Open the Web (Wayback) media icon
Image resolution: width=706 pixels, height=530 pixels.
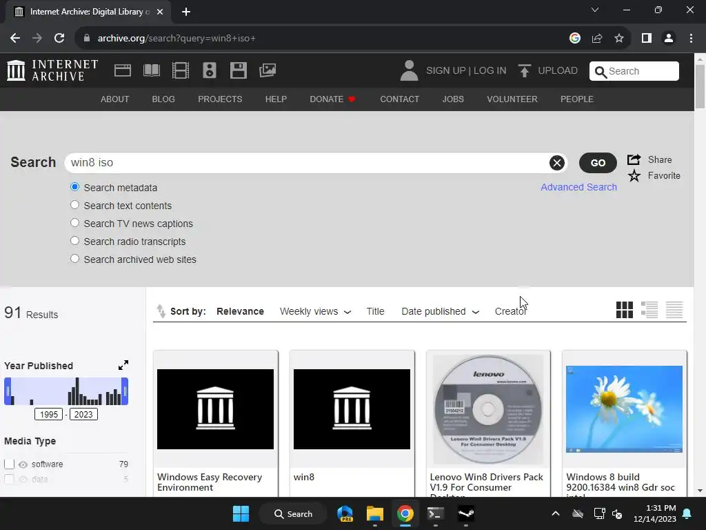(x=123, y=70)
